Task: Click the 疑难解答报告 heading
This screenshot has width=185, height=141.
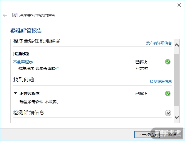Action: [x=26, y=31]
